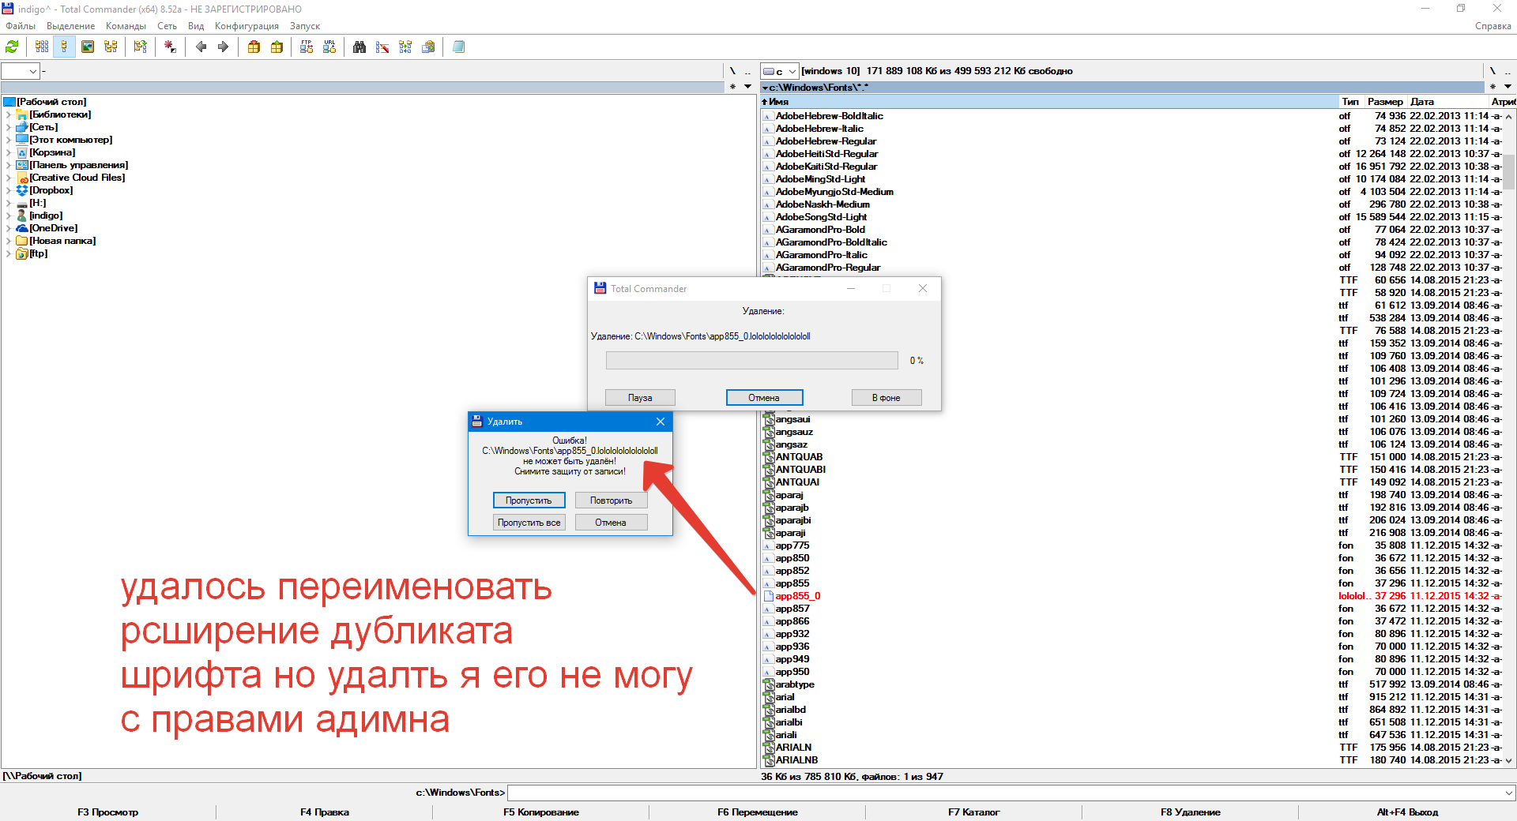
Task: Click the F3 Просмотр function button
Action: pos(108,812)
